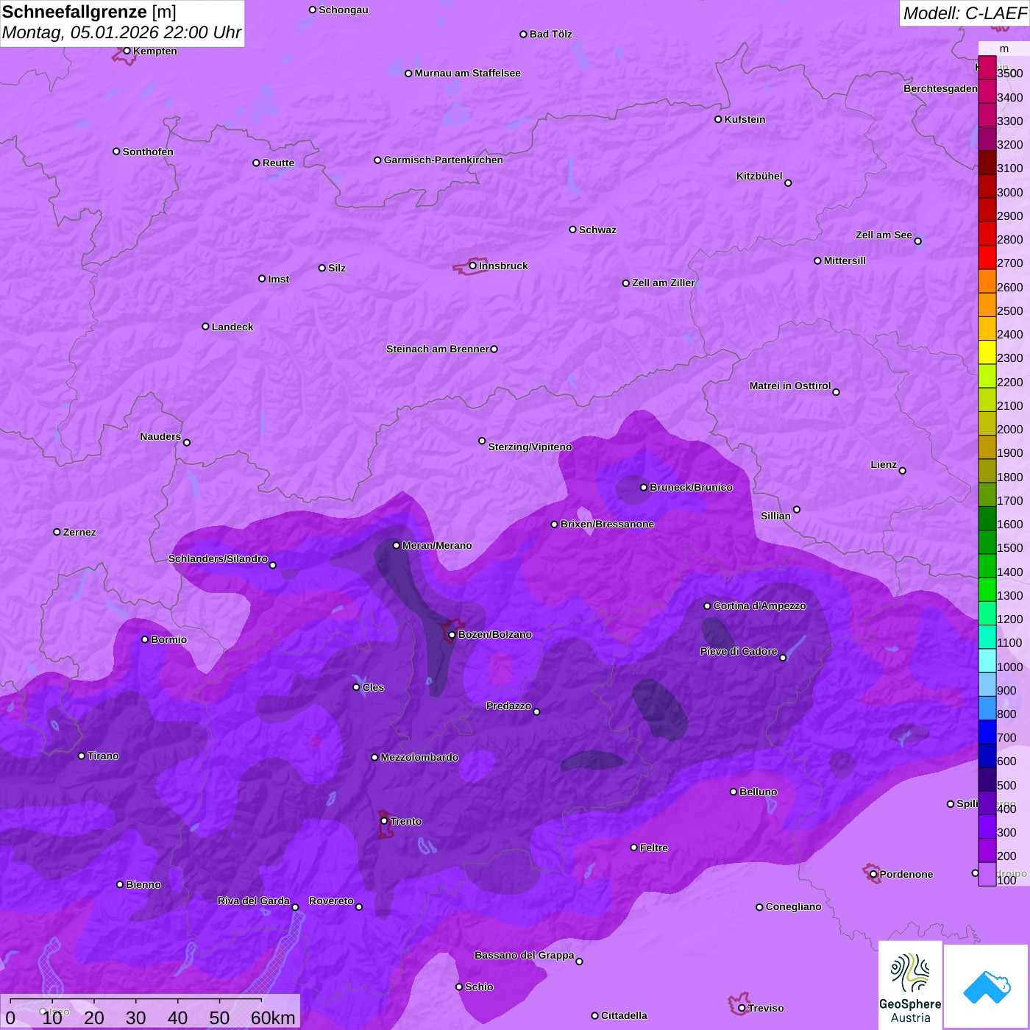Select the Zernez label

point(79,532)
